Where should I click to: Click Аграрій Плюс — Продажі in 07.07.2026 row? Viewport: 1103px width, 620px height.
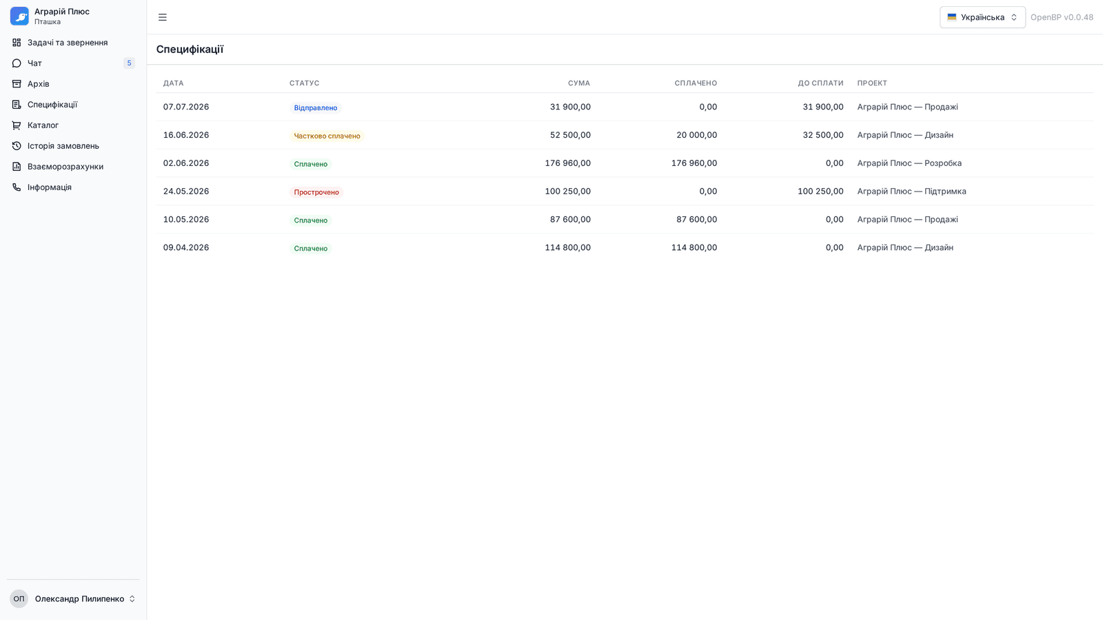(x=908, y=107)
